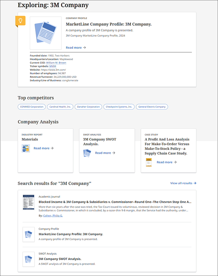Click the Materials report bottles icon

coord(26,148)
